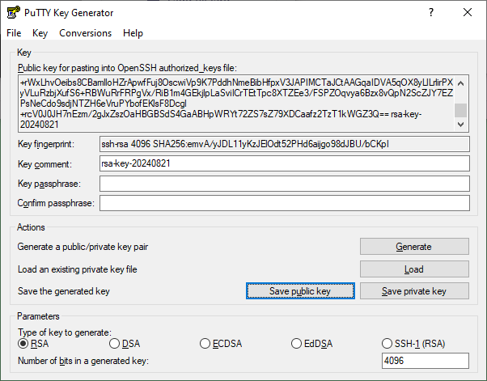
Task: Click 'Load an existing private key file' text
Action: (x=78, y=269)
